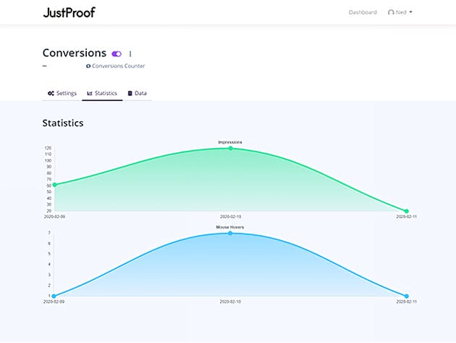The height and width of the screenshot is (343, 456).
Task: Click the JustProof logo
Action: tap(69, 12)
